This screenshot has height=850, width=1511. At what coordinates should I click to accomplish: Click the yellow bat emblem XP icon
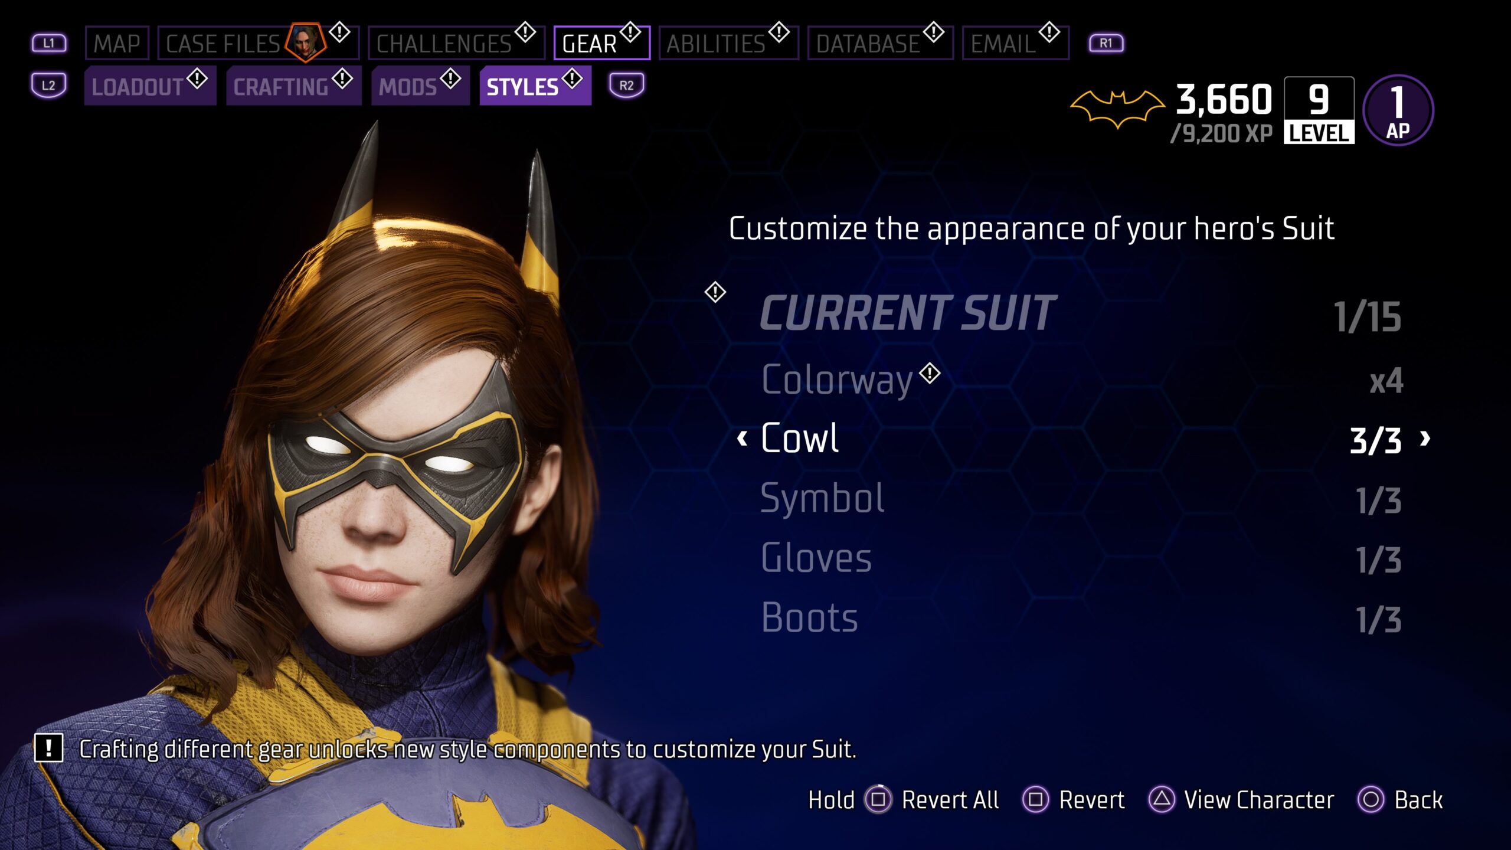coord(1117,109)
